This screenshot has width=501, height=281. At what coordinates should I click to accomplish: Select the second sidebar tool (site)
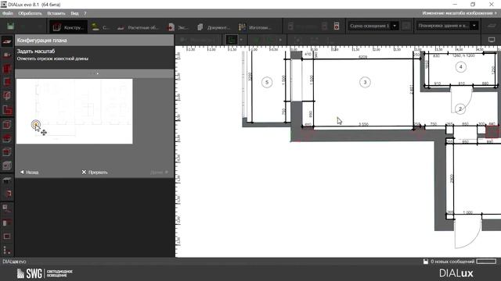click(x=7, y=55)
